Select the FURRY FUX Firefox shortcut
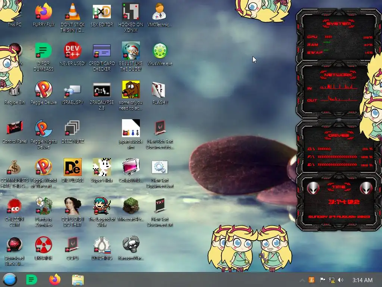382x287 pixels. tap(43, 15)
